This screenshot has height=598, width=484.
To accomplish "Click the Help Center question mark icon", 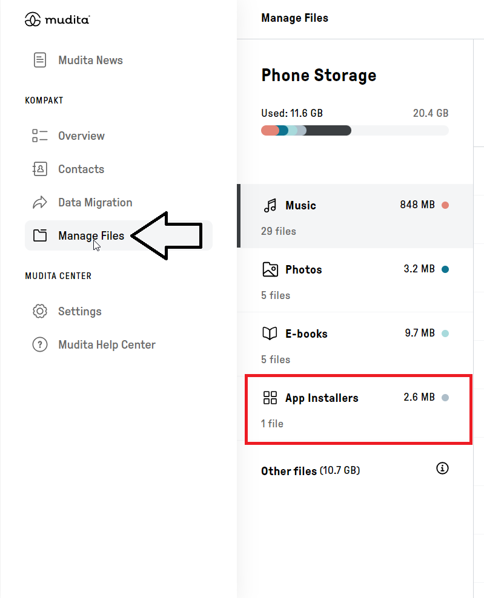I will click(x=40, y=344).
